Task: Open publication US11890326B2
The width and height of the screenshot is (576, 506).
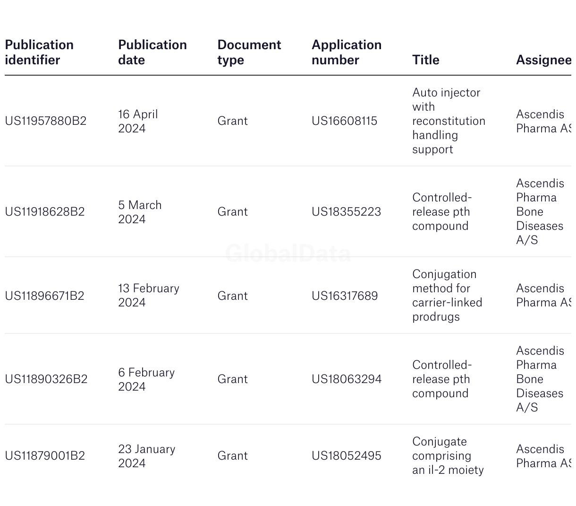Action: pyautogui.click(x=46, y=379)
